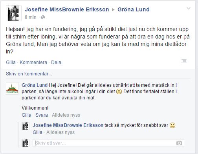Open Josefine's small avatar beside her reply

[x=25, y=126]
